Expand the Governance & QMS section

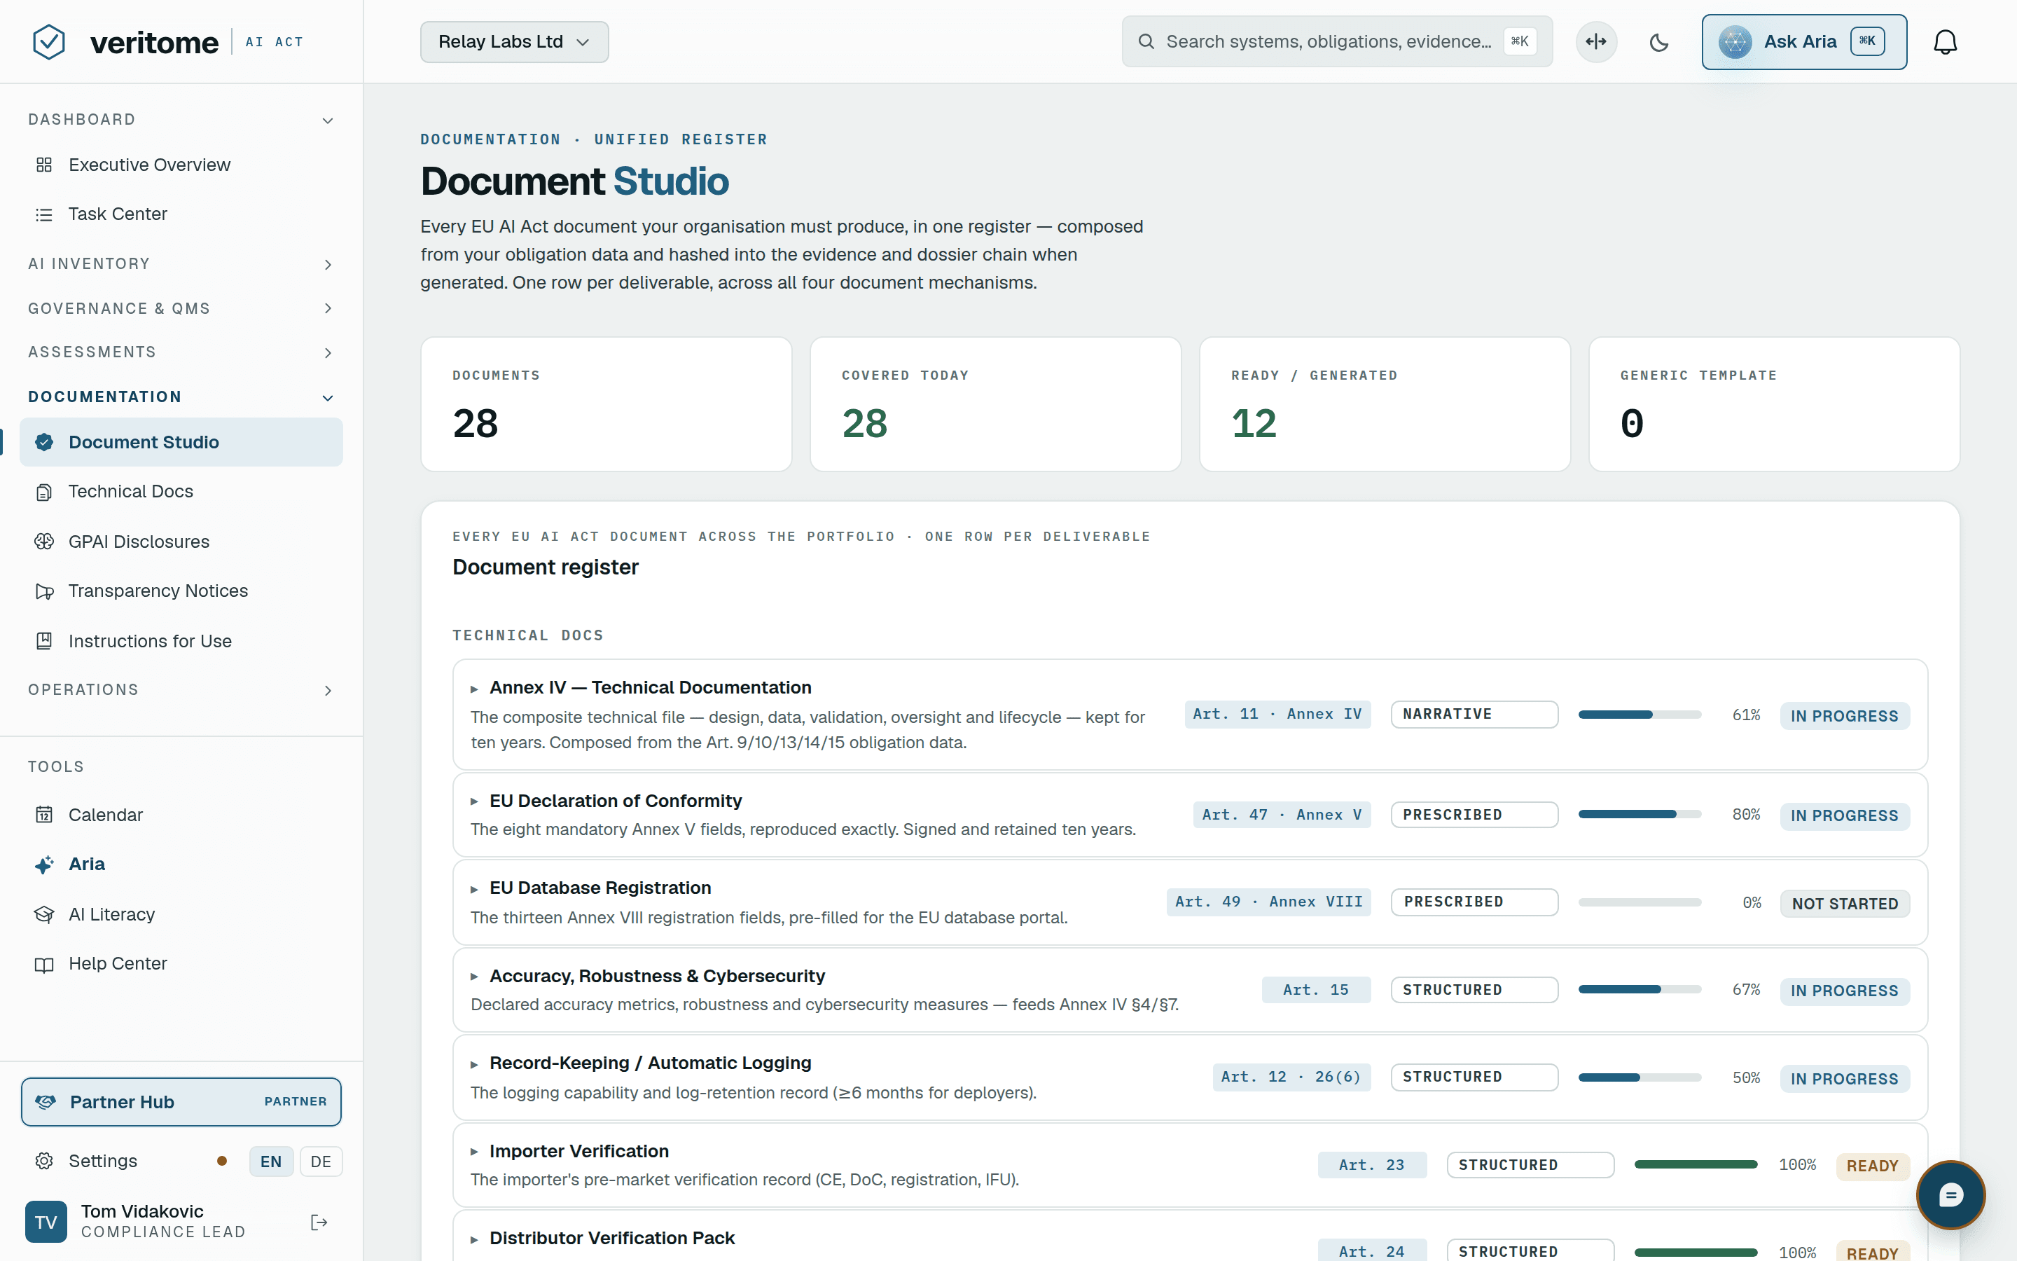pyautogui.click(x=181, y=308)
